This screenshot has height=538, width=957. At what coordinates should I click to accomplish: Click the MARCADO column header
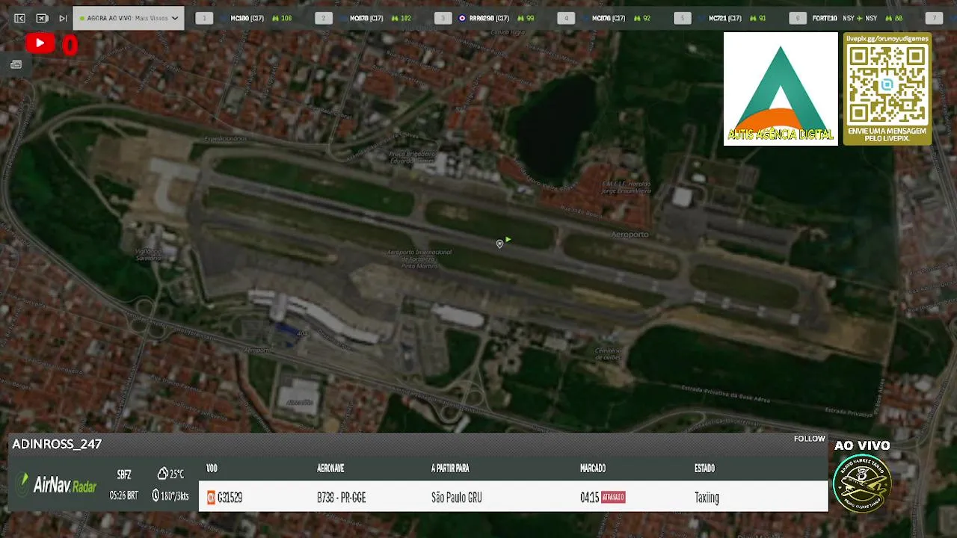pos(593,469)
